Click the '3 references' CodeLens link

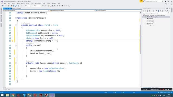[26, 23]
